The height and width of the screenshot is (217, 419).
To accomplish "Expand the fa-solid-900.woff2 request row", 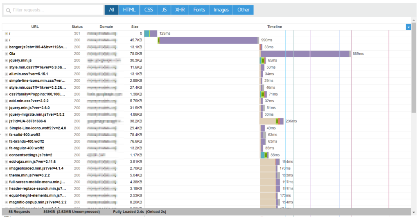I will pyautogui.click(x=6, y=134).
